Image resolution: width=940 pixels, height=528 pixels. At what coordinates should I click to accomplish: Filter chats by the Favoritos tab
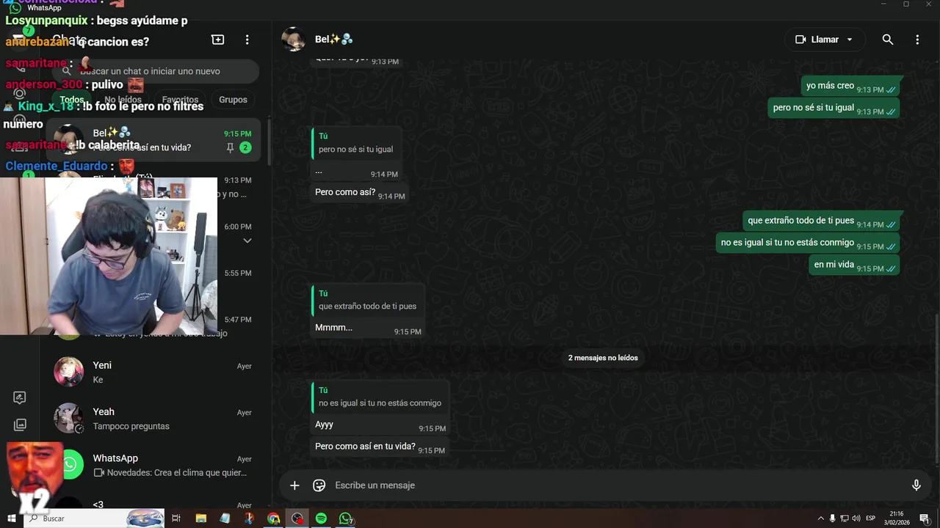pos(180,100)
